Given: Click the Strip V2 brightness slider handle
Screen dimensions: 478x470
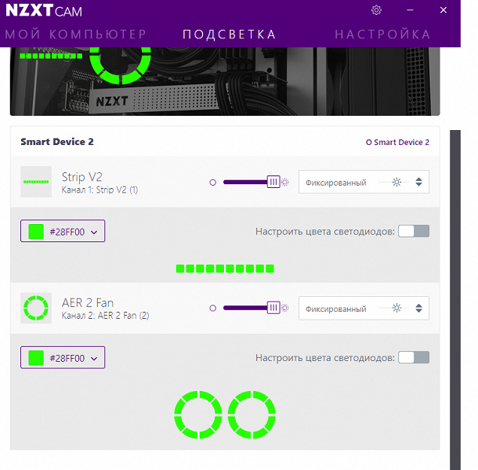Looking at the screenshot, I should click(x=273, y=182).
